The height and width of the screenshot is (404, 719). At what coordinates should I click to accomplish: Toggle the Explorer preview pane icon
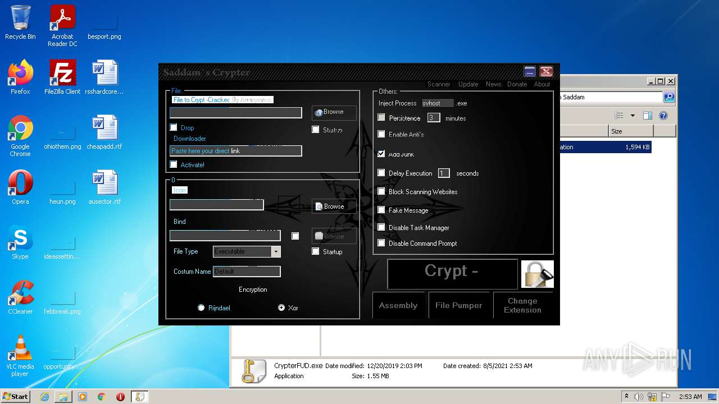[x=647, y=116]
